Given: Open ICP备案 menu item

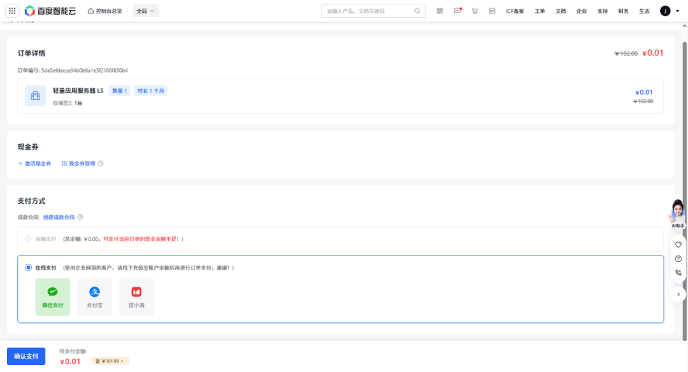Looking at the screenshot, I should click(515, 11).
